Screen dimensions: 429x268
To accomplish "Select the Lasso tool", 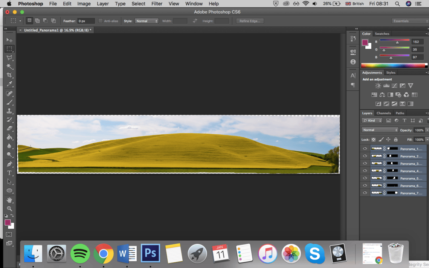I will point(9,58).
